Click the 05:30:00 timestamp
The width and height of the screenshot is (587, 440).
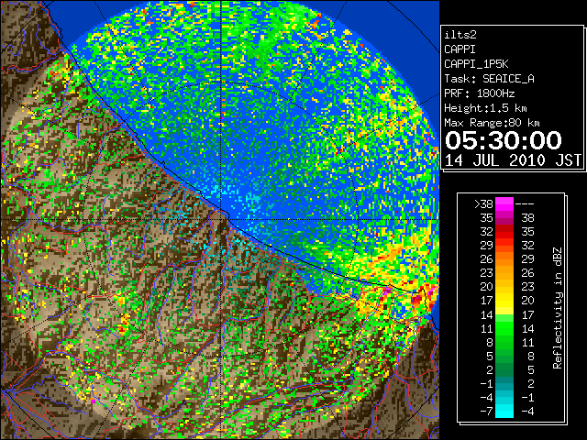[x=504, y=140]
